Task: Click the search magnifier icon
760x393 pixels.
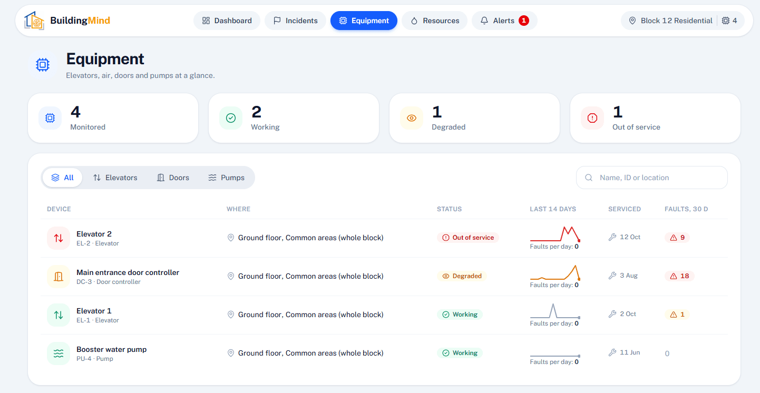Action: (589, 178)
